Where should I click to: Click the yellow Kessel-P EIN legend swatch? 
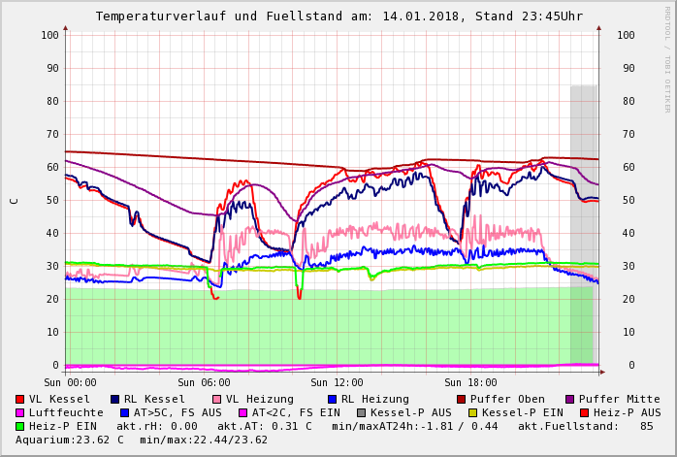coord(472,412)
